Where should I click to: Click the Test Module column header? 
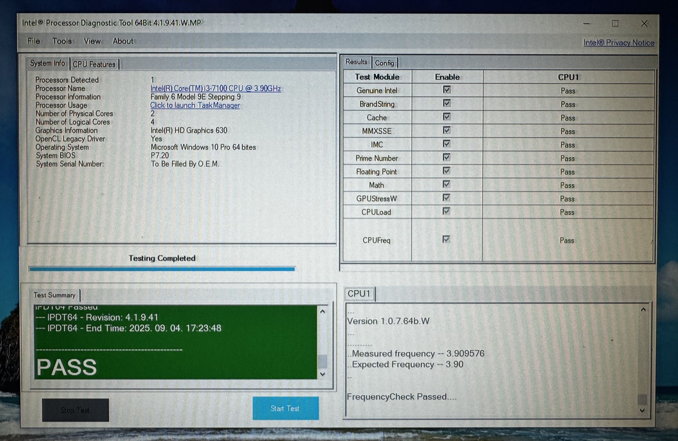[377, 77]
